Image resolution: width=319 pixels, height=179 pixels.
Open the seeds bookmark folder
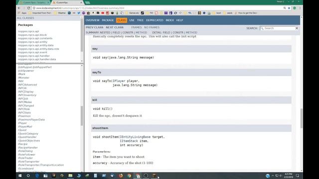[x=228, y=13]
